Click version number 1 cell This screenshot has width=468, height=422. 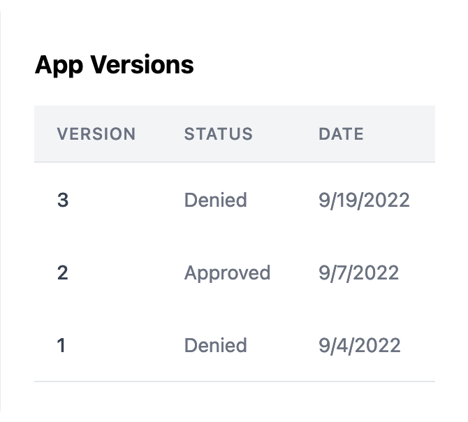[x=61, y=345]
